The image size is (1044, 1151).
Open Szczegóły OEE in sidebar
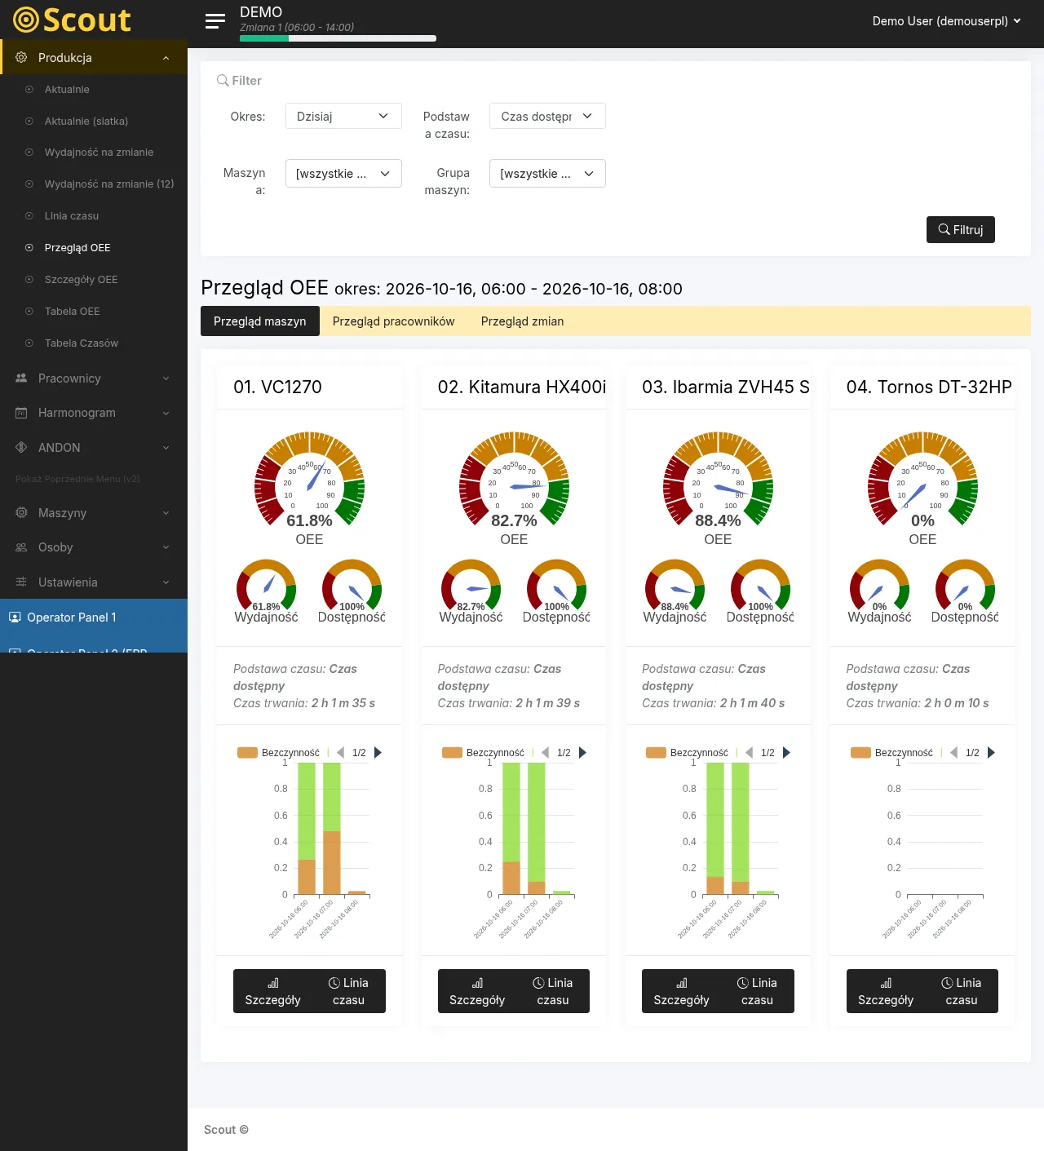click(81, 280)
